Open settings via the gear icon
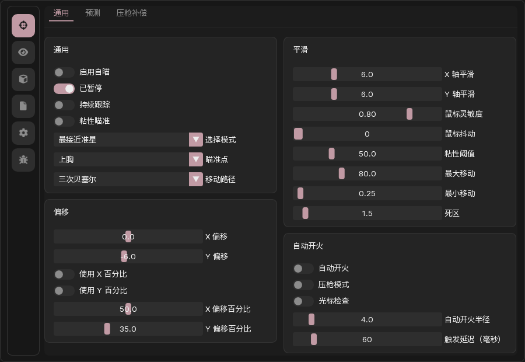Screen dimensions: 525x362 click(x=23, y=133)
